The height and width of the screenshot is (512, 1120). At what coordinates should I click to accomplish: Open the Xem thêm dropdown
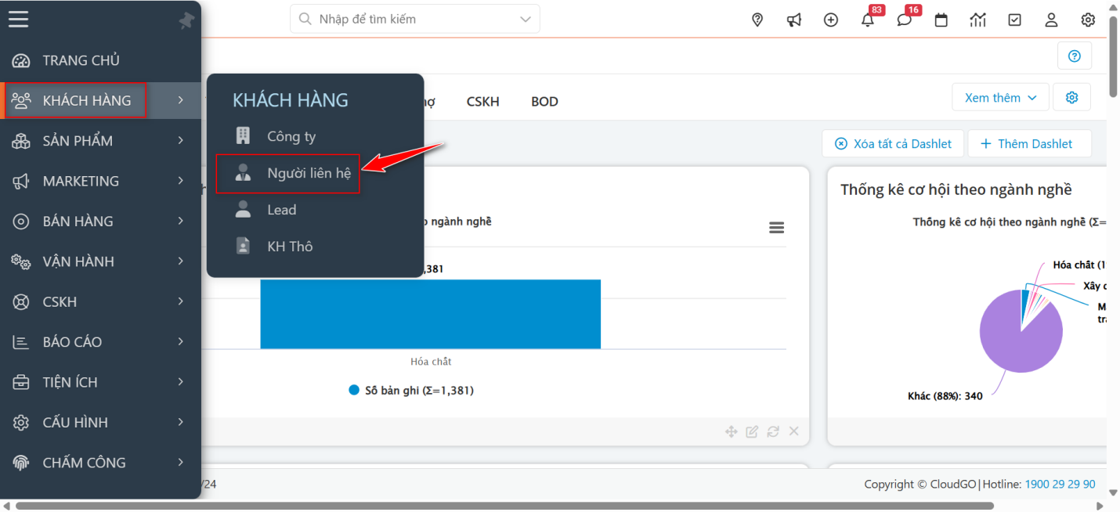(1000, 98)
